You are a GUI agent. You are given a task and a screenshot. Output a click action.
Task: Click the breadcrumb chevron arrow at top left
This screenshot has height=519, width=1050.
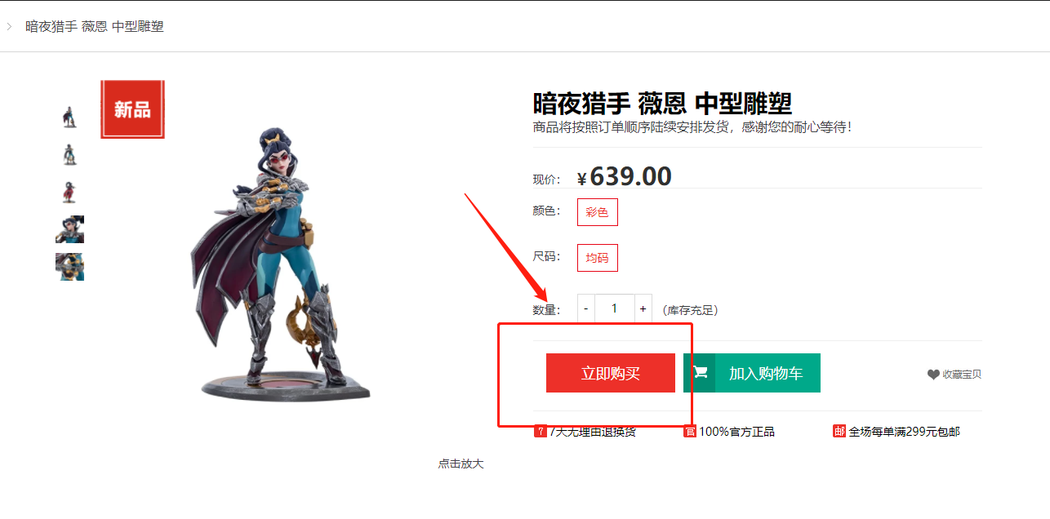tap(9, 26)
